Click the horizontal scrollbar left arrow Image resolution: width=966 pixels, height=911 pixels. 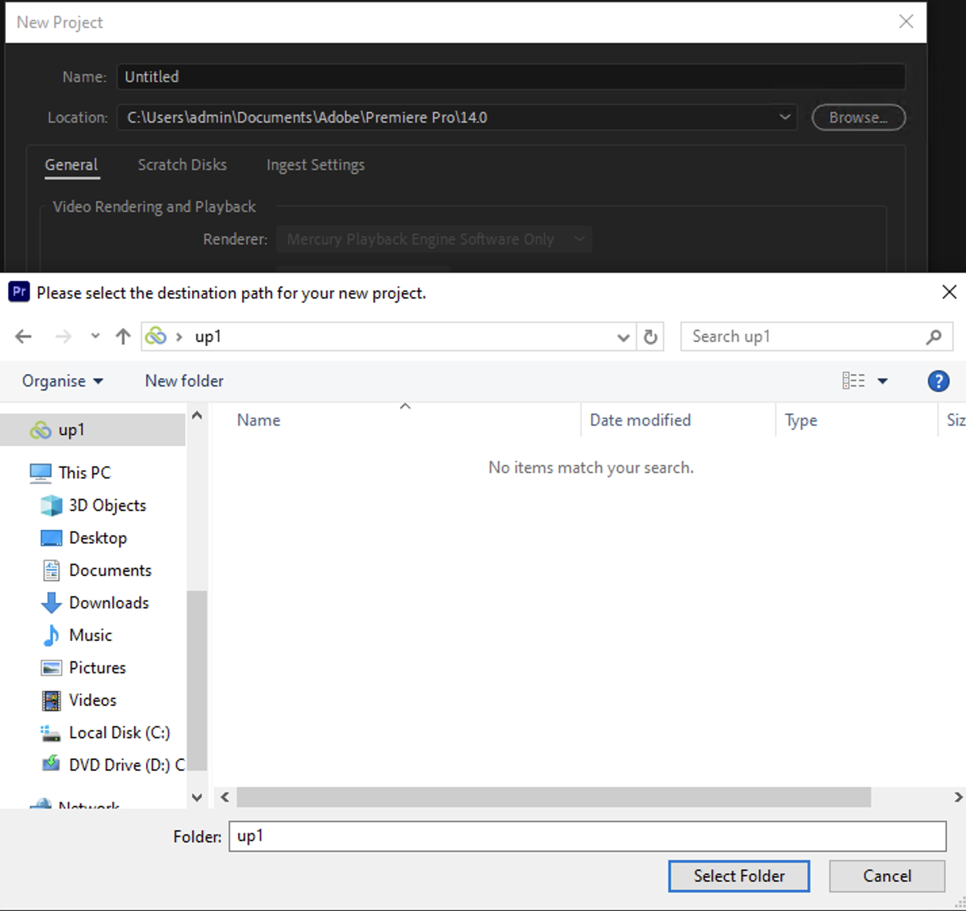click(225, 797)
